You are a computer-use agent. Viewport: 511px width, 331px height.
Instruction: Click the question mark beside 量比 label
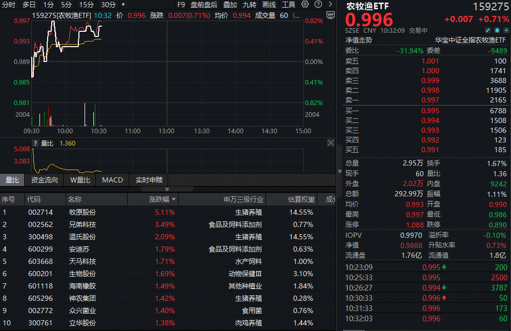(x=35, y=143)
